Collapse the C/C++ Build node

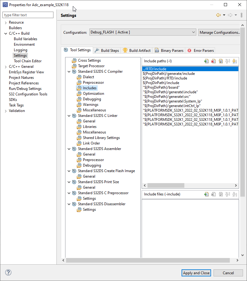[x=6, y=33]
